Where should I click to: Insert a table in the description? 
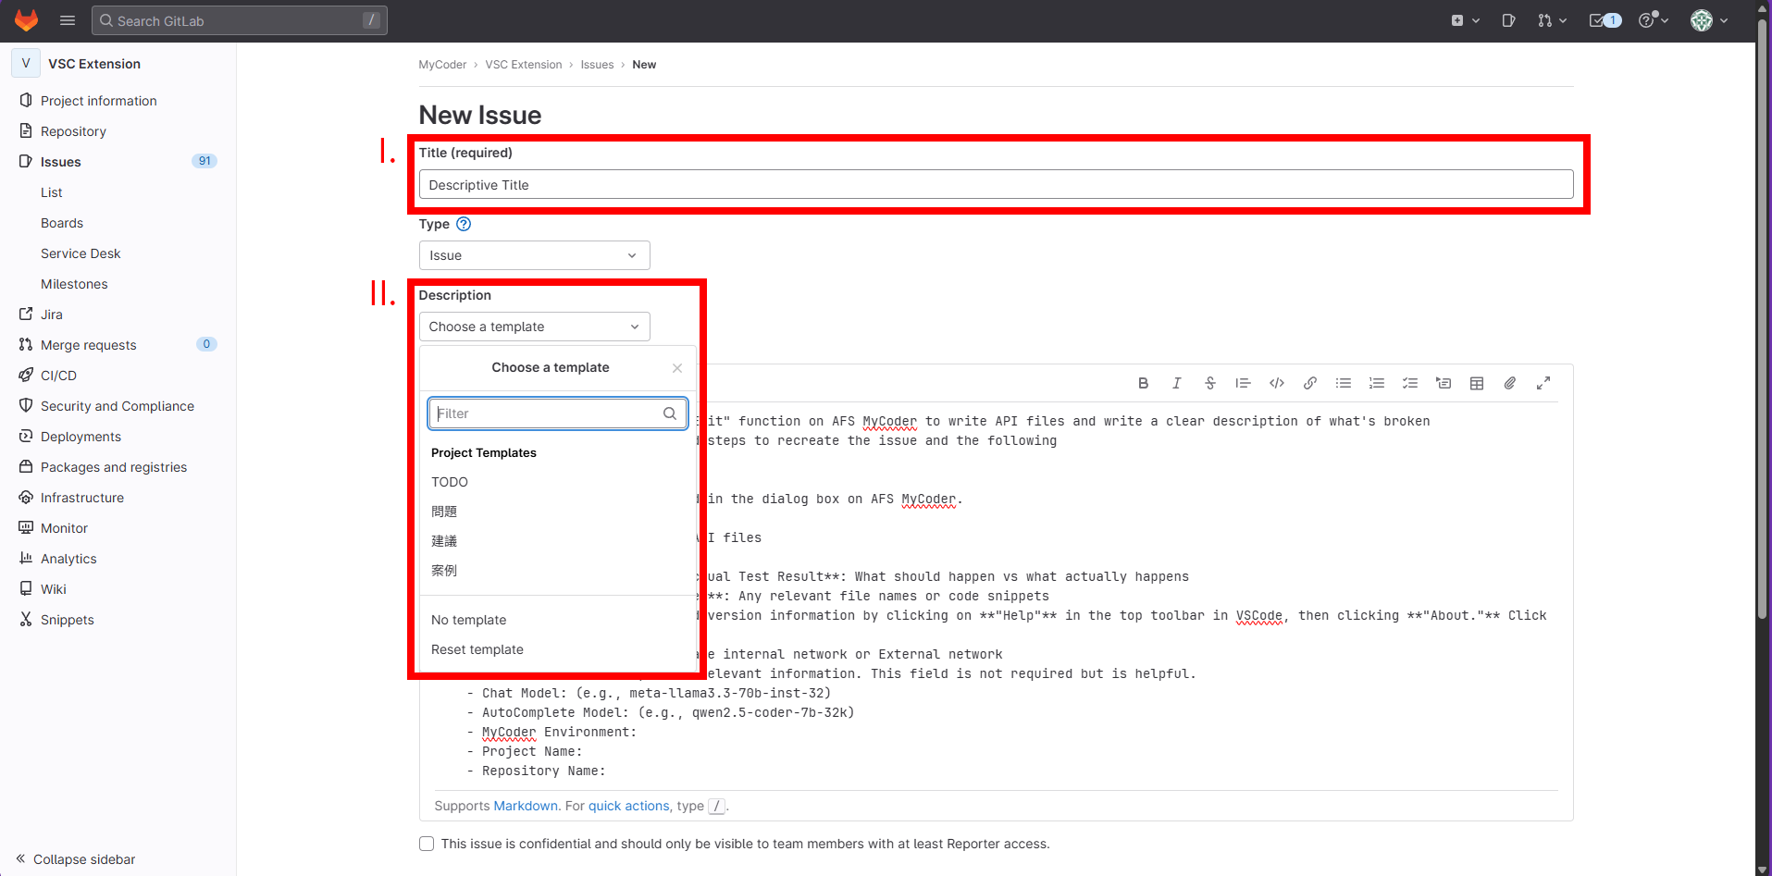tap(1477, 383)
